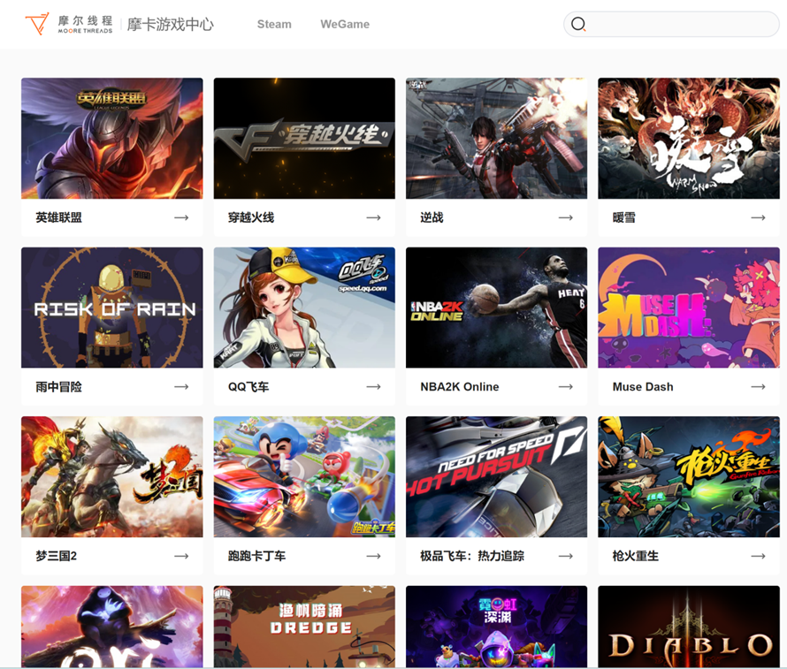Click the arrow on NBA2K Online card
This screenshot has width=787, height=669.
[565, 386]
